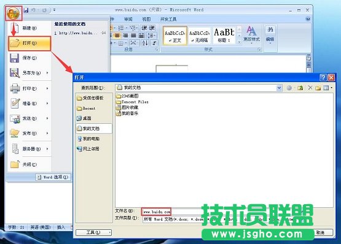Screen dimensions: 341x244
Task: Click the sort icon in paragraph group
Action: pos(145,43)
